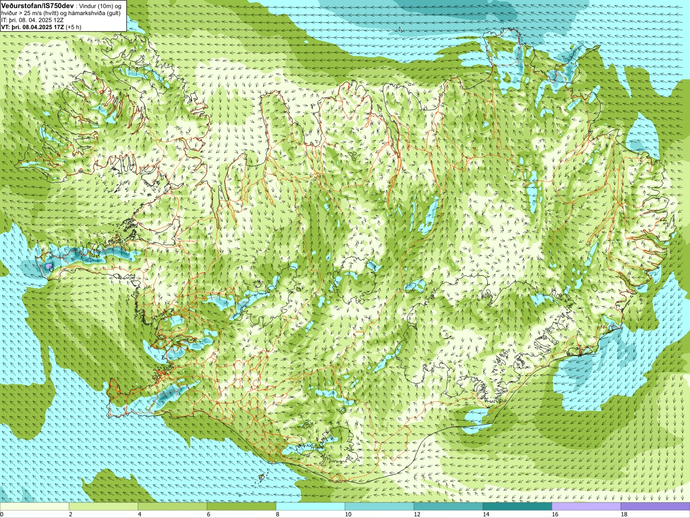This screenshot has width=690, height=518.
Task: Select the purple above-18 m/s legend swatch
Action: (655, 507)
